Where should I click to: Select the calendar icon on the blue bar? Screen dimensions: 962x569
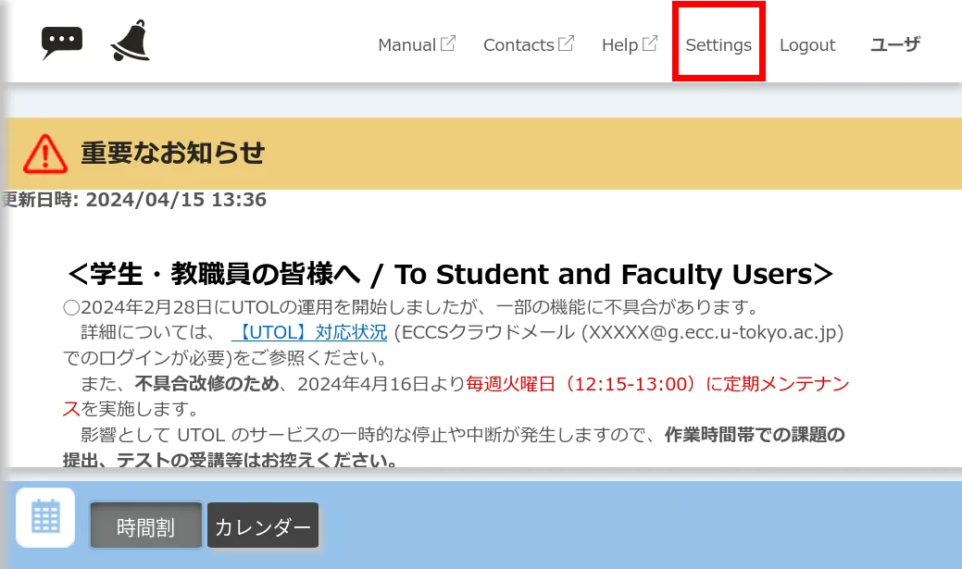pyautogui.click(x=44, y=517)
